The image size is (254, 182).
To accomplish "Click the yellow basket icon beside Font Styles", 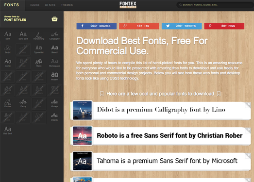I will (54, 19).
